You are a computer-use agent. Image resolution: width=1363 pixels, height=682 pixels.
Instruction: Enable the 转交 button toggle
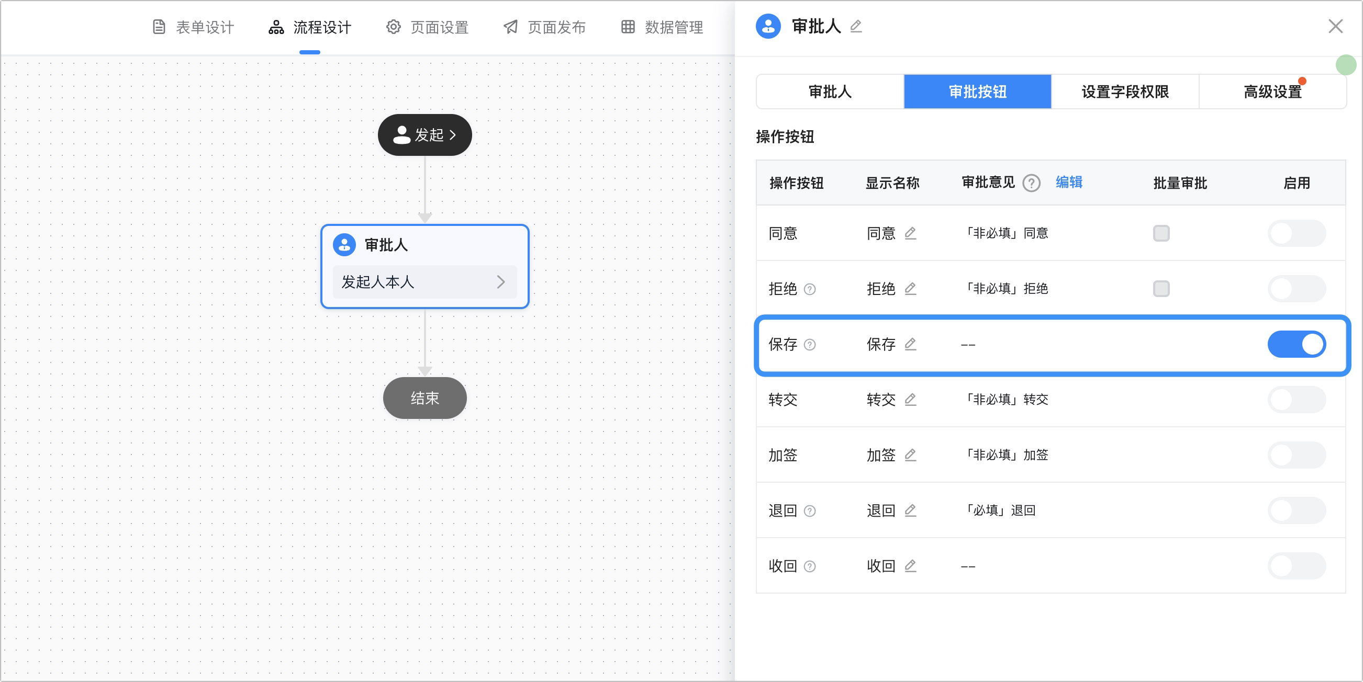click(1297, 400)
